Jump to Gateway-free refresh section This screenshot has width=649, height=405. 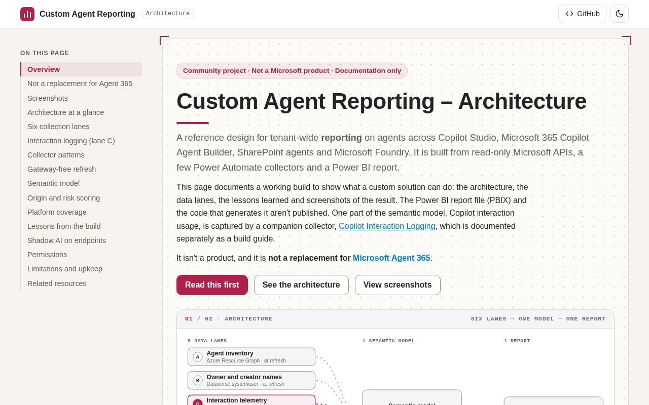click(81, 169)
